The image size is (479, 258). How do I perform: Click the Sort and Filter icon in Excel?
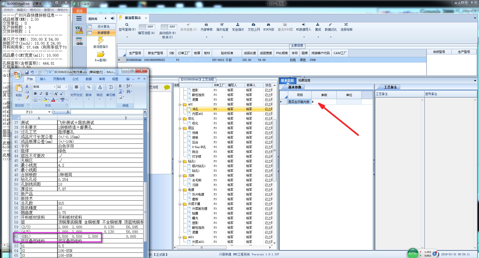tap(128, 86)
